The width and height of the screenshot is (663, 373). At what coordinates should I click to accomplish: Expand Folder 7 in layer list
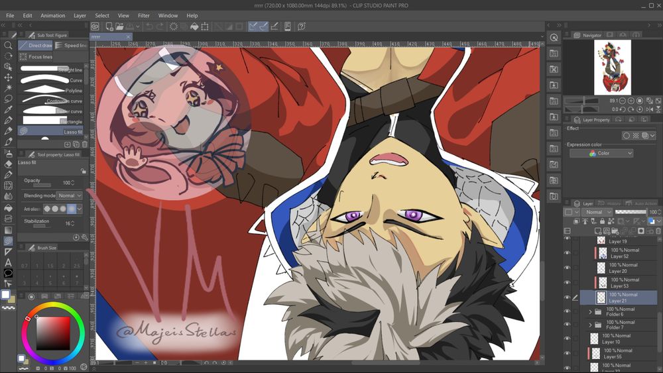coord(590,325)
